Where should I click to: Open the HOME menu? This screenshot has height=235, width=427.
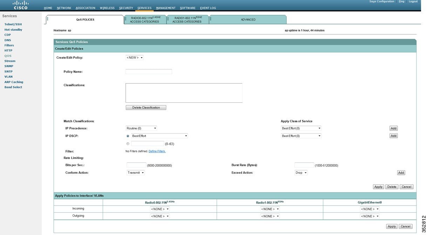48,8
